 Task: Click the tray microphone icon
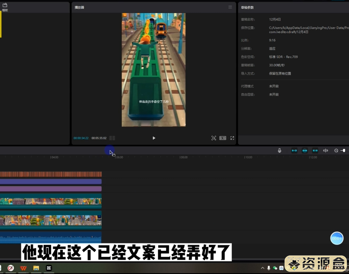coord(269,268)
